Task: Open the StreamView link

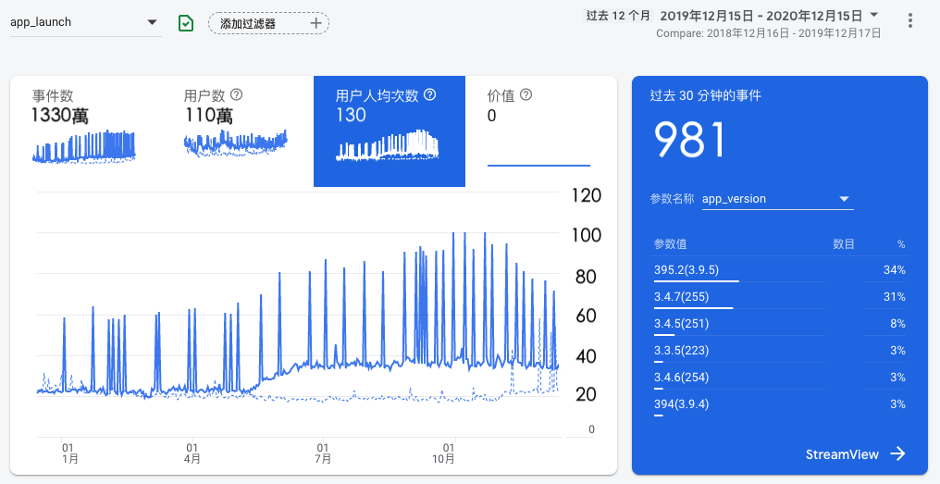Action: (842, 453)
